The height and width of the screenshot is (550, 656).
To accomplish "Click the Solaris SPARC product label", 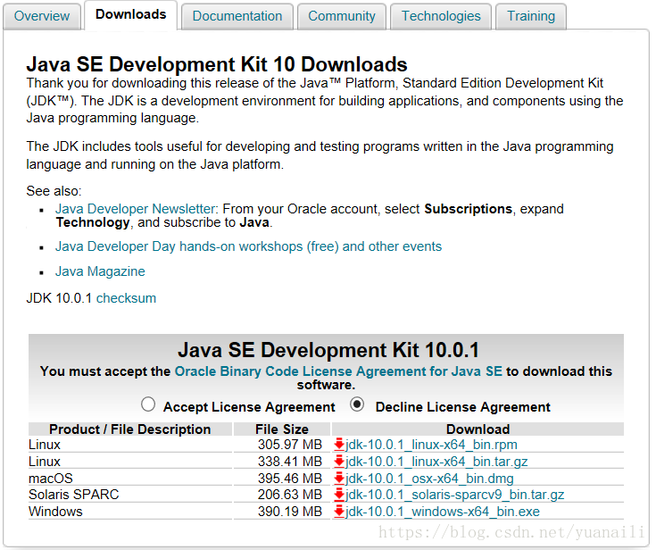I will (73, 495).
